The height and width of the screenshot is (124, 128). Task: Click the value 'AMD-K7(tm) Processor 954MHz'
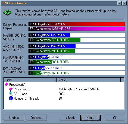pos(79,89)
